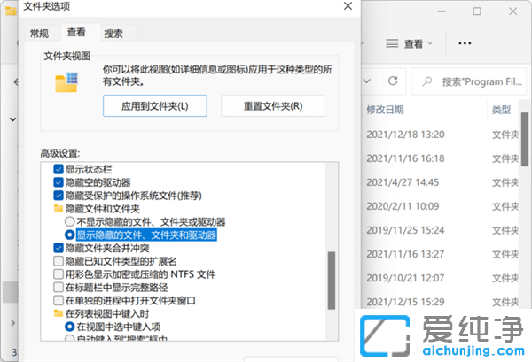Toggle 显示状态栏 checkbox
This screenshot has width=532, height=362.
coord(59,169)
